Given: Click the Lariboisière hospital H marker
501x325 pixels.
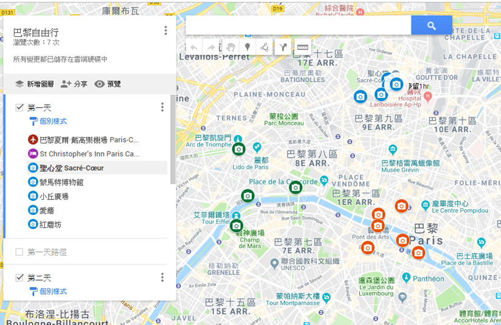Looking at the screenshot, I should click(427, 96).
